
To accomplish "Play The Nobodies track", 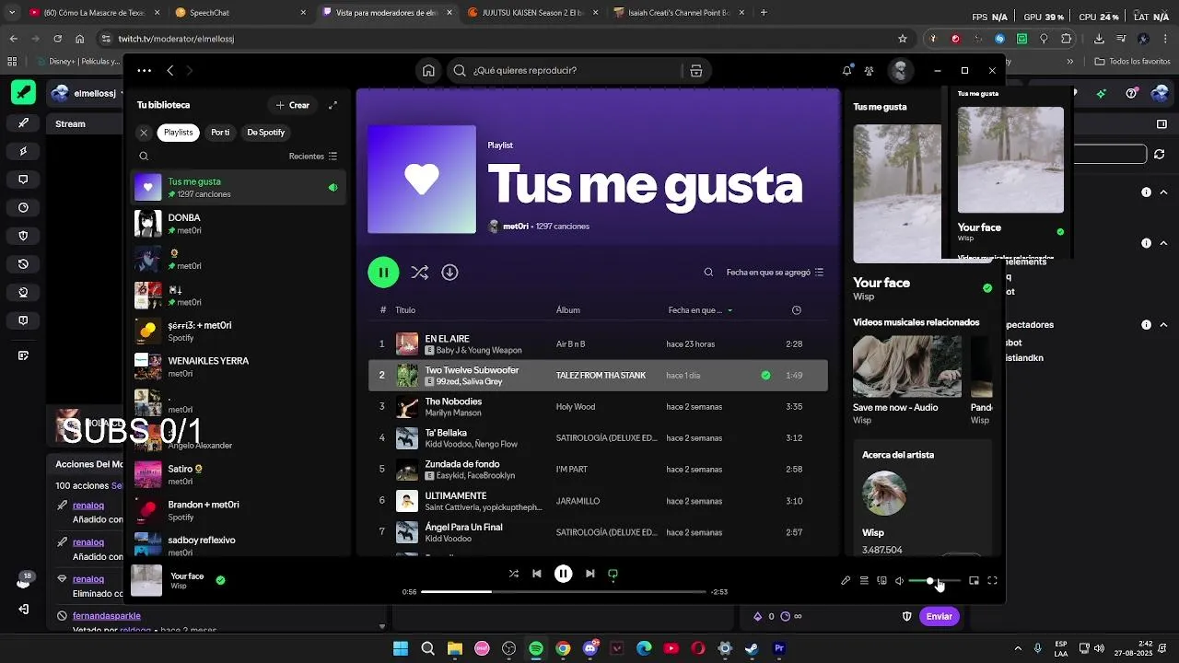I will click(x=598, y=407).
